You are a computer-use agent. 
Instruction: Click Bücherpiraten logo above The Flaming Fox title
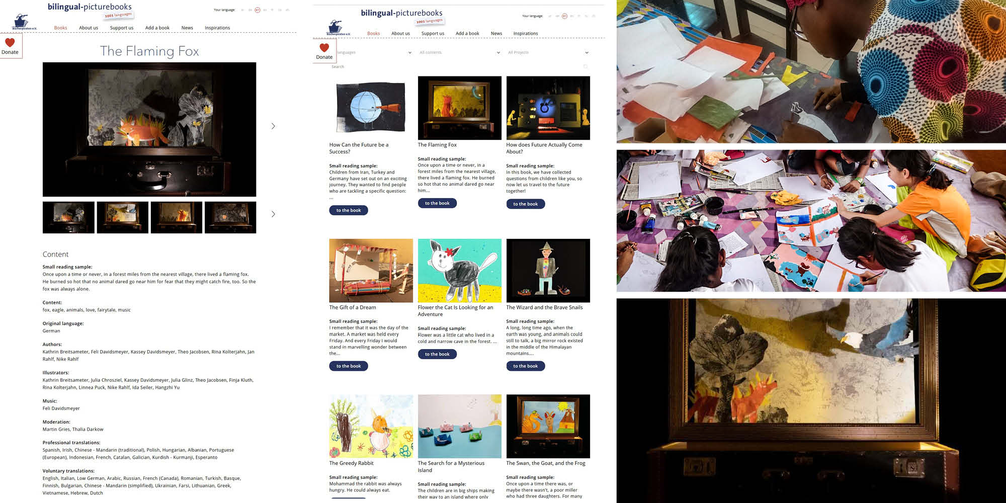pos(22,22)
